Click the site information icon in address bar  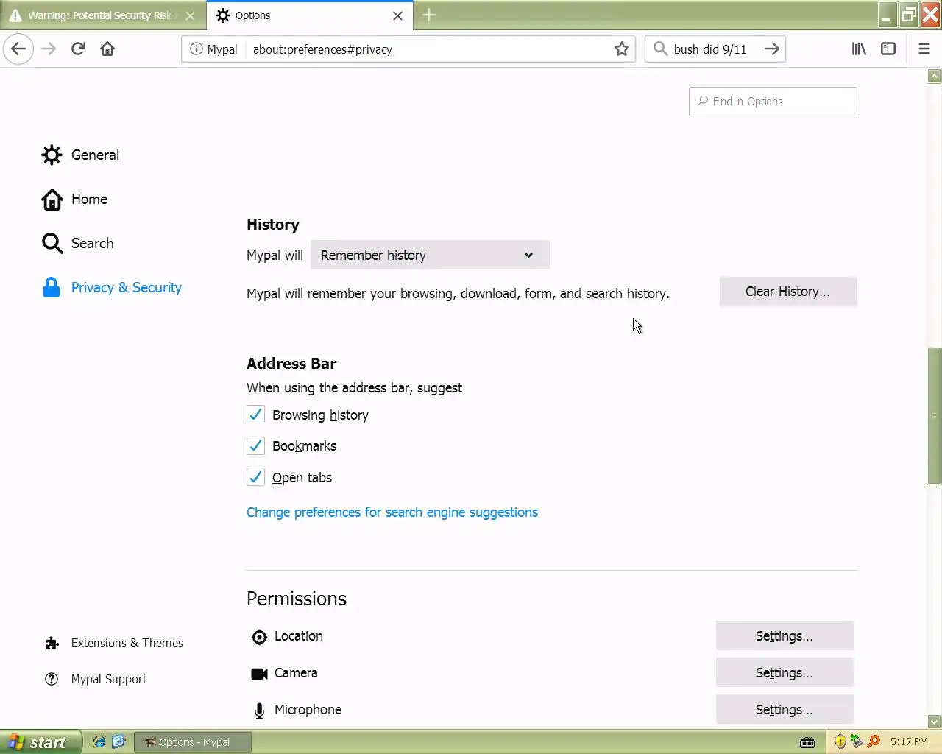pos(196,49)
